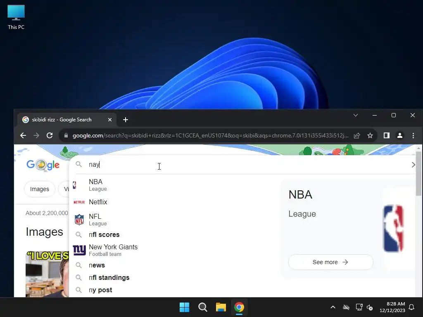This screenshot has width=423, height=317.
Task: Open File Explorer from taskbar
Action: [x=221, y=307]
